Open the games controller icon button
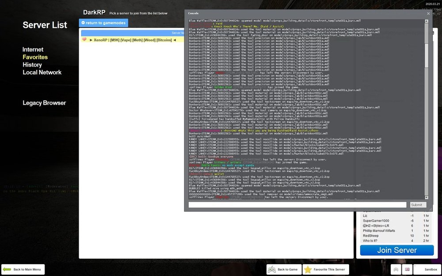This screenshot has width=442, height=276. pos(396,269)
